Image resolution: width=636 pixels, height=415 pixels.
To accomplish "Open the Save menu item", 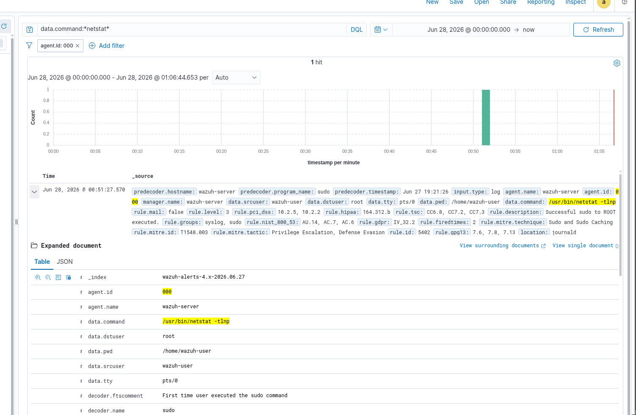I will tap(456, 2).
